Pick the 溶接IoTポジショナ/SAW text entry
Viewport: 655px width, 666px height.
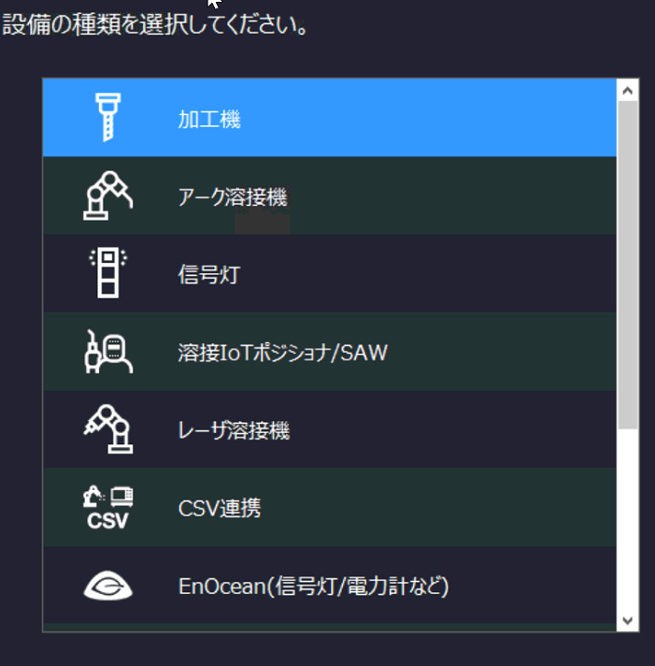point(282,353)
